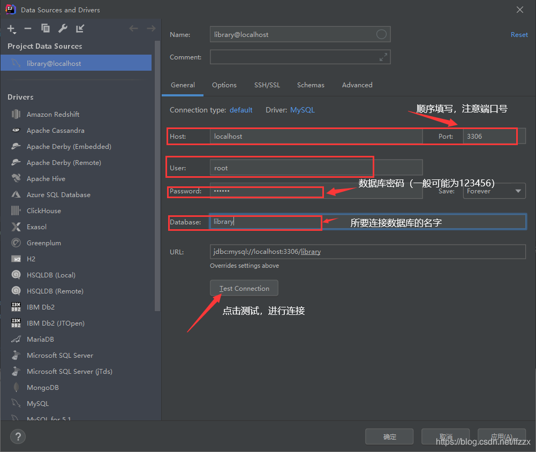Change connection type via default link
The width and height of the screenshot is (536, 452).
pyautogui.click(x=241, y=110)
